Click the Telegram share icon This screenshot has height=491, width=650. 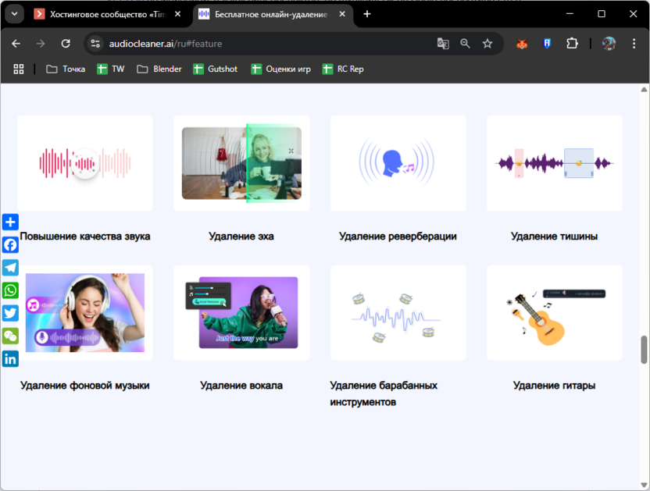pos(10,268)
